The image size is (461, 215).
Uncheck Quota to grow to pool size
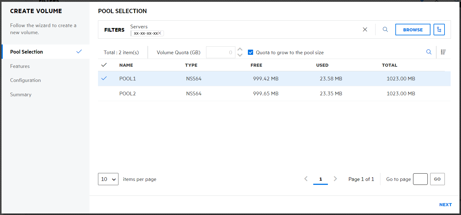251,52
